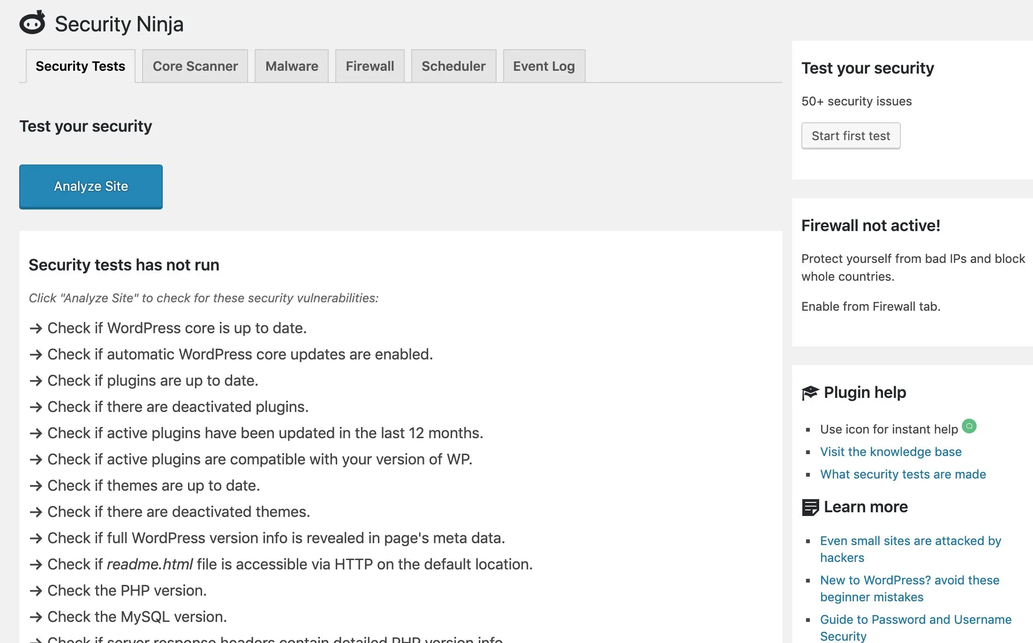The height and width of the screenshot is (643, 1033).
Task: Click 'Use icon for instant help' text
Action: click(889, 429)
